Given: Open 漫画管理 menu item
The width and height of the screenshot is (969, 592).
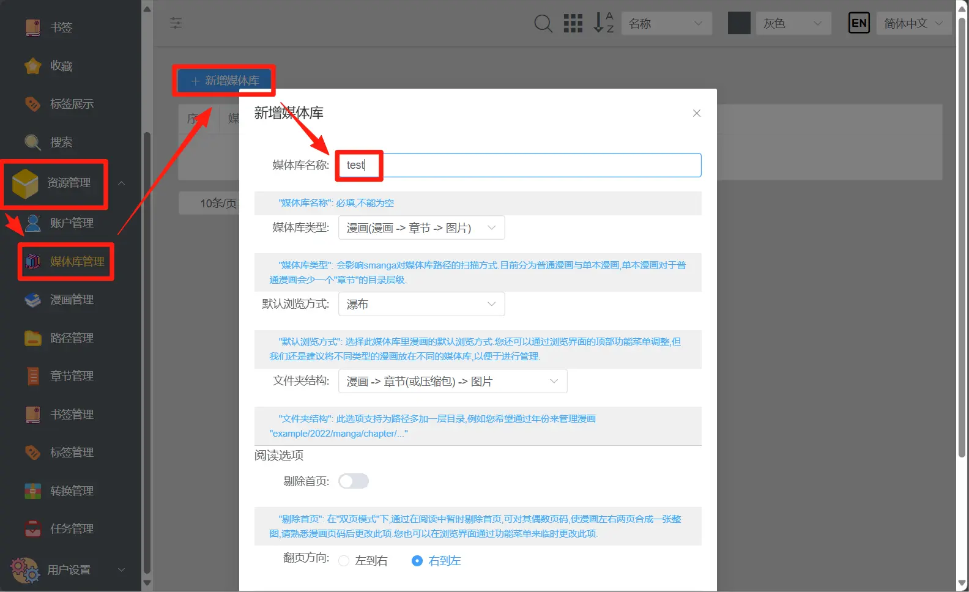Looking at the screenshot, I should click(71, 300).
